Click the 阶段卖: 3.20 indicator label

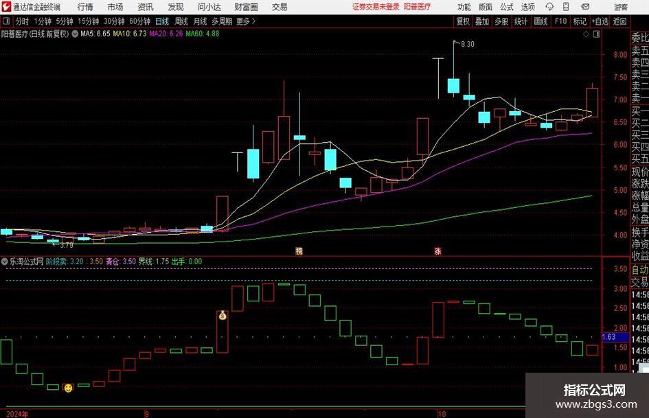point(65,262)
